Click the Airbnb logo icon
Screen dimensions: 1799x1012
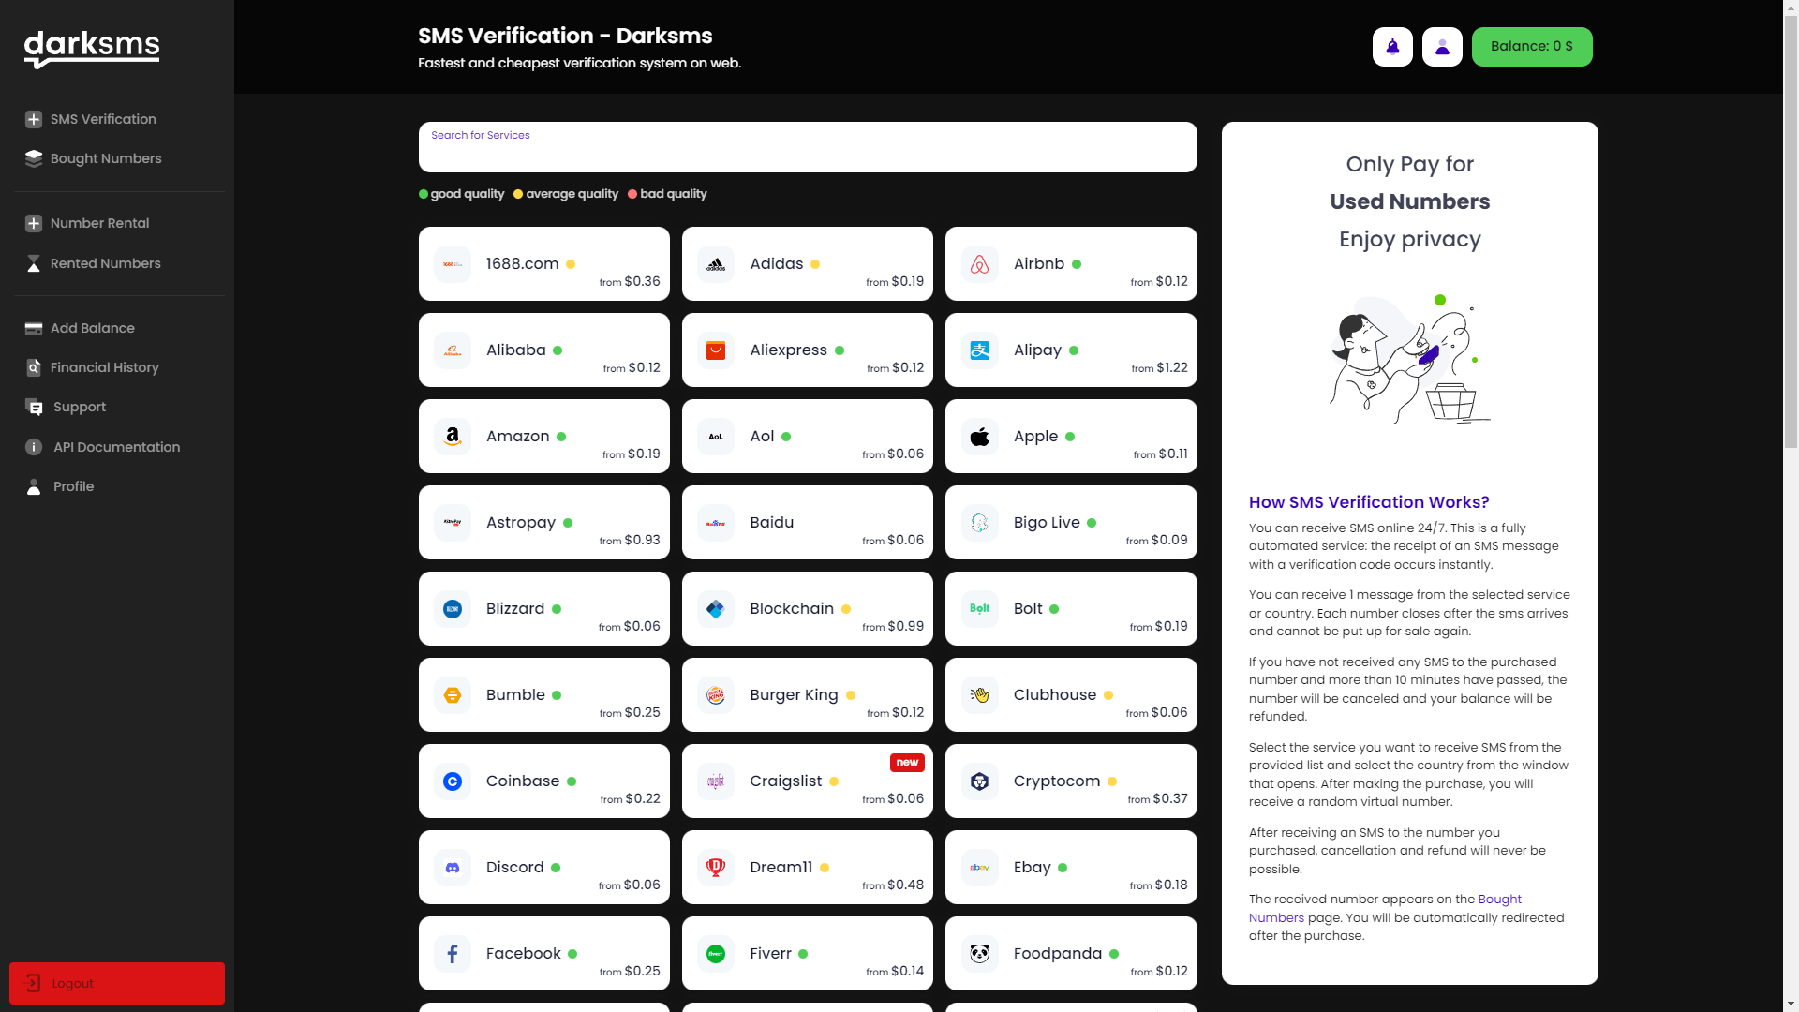pos(979,264)
